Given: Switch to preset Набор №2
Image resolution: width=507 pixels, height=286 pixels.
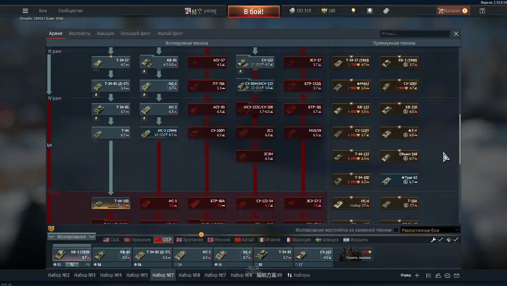Looking at the screenshot, I should tap(59, 275).
